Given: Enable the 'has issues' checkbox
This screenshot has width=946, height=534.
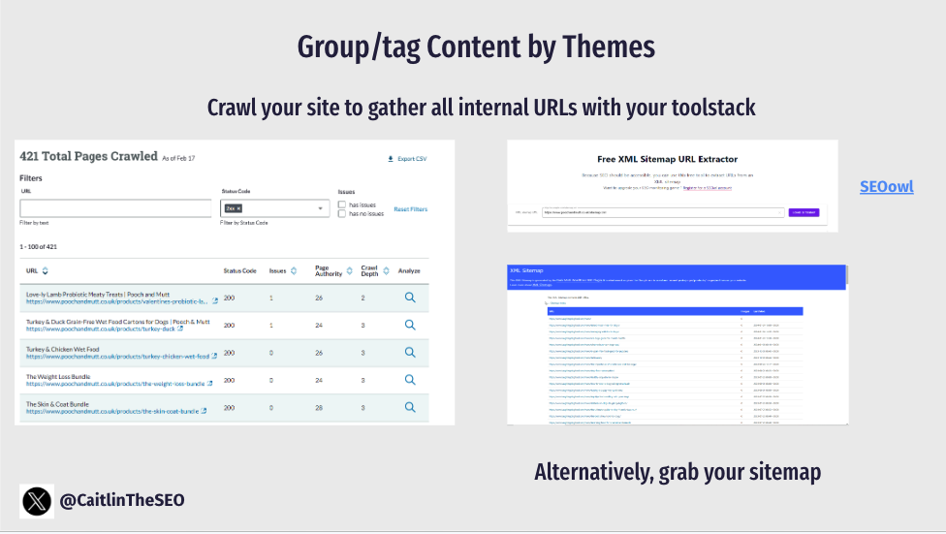Looking at the screenshot, I should (x=342, y=204).
